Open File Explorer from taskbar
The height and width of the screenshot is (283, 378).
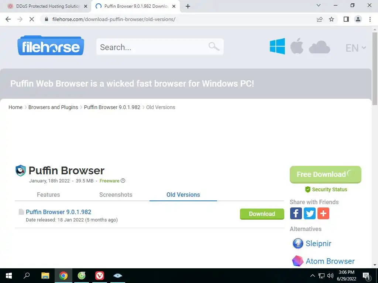45,276
